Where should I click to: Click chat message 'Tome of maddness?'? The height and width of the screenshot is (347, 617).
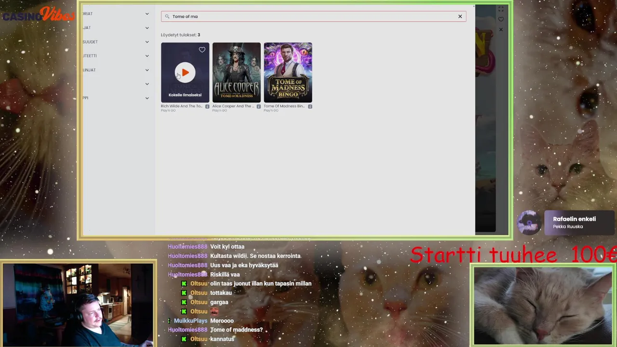point(236,330)
